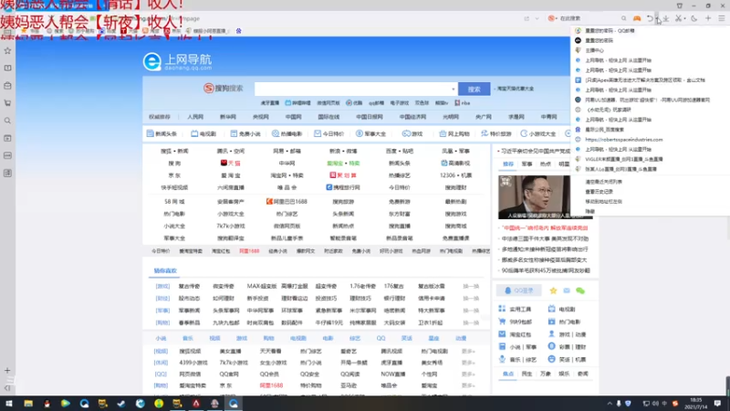Click the plus icon in browser toolbar
Screen dimensions: 730x411
(x=708, y=18)
